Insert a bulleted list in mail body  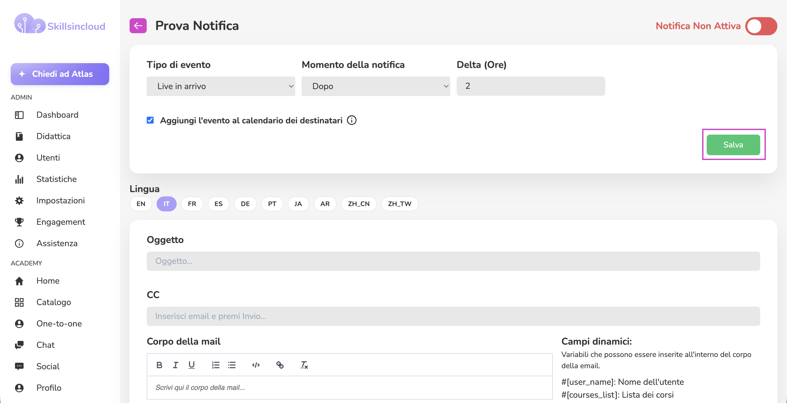pos(232,365)
